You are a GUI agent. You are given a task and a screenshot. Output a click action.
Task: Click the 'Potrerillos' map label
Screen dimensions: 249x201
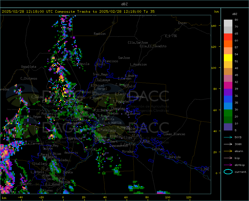coord(51,114)
